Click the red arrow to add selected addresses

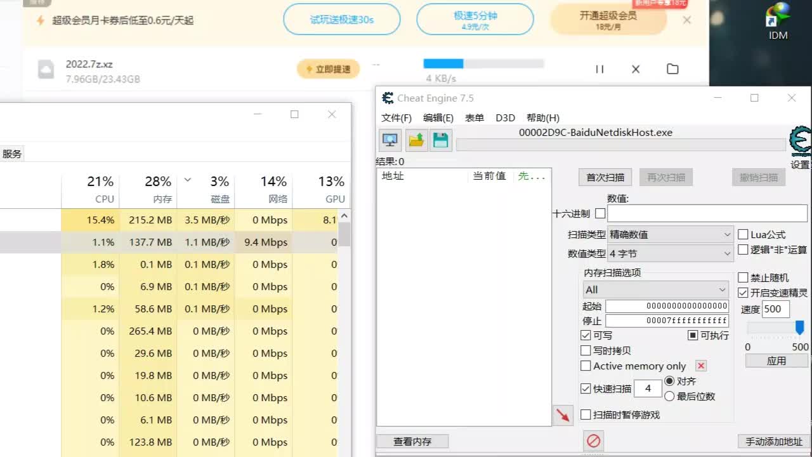(562, 415)
